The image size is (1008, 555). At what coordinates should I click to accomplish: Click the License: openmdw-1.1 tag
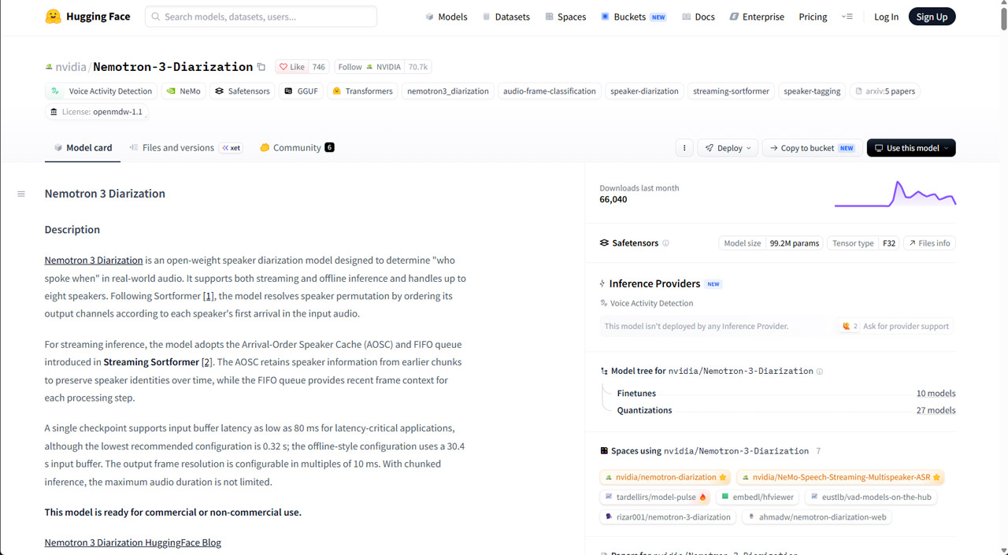pyautogui.click(x=97, y=112)
